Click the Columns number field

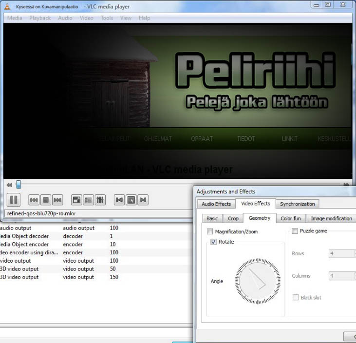point(342,276)
